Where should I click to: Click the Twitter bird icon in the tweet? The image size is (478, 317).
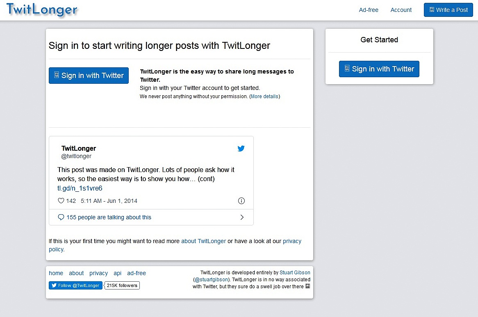click(241, 148)
